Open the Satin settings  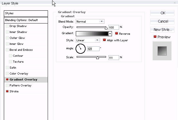(x=13, y=68)
